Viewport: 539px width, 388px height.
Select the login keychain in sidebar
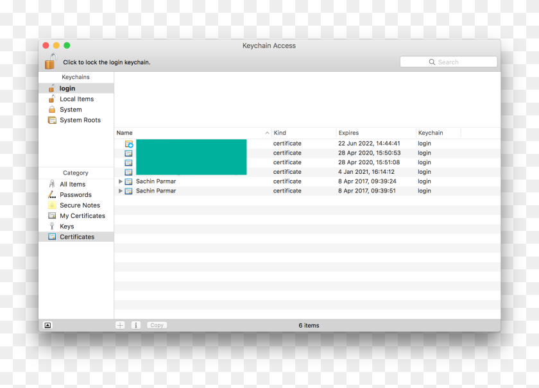point(67,89)
